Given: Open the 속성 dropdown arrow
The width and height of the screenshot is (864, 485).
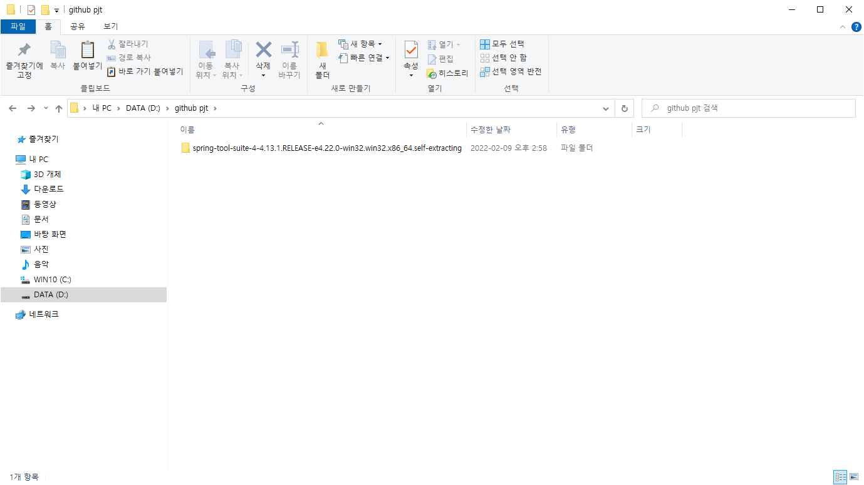Looking at the screenshot, I should click(411, 76).
